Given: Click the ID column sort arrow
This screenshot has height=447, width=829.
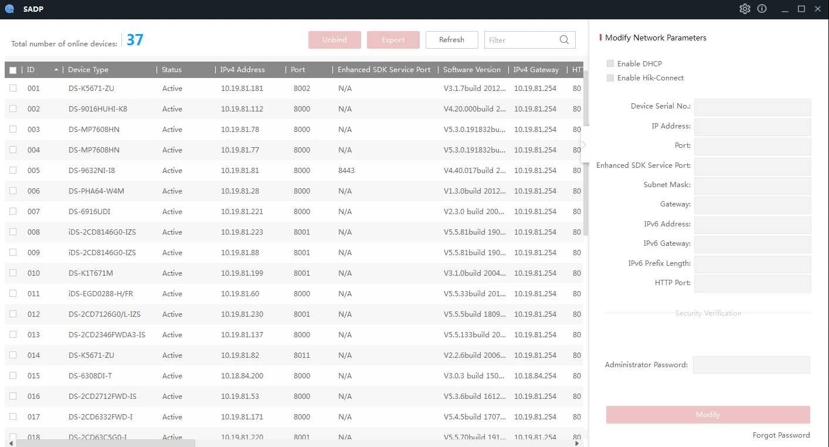Looking at the screenshot, I should click(56, 70).
